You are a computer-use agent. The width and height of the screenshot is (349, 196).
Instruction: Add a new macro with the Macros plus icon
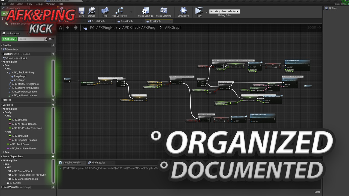click(53, 100)
